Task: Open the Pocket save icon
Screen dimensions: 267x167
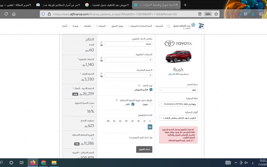Action: coord(245,14)
